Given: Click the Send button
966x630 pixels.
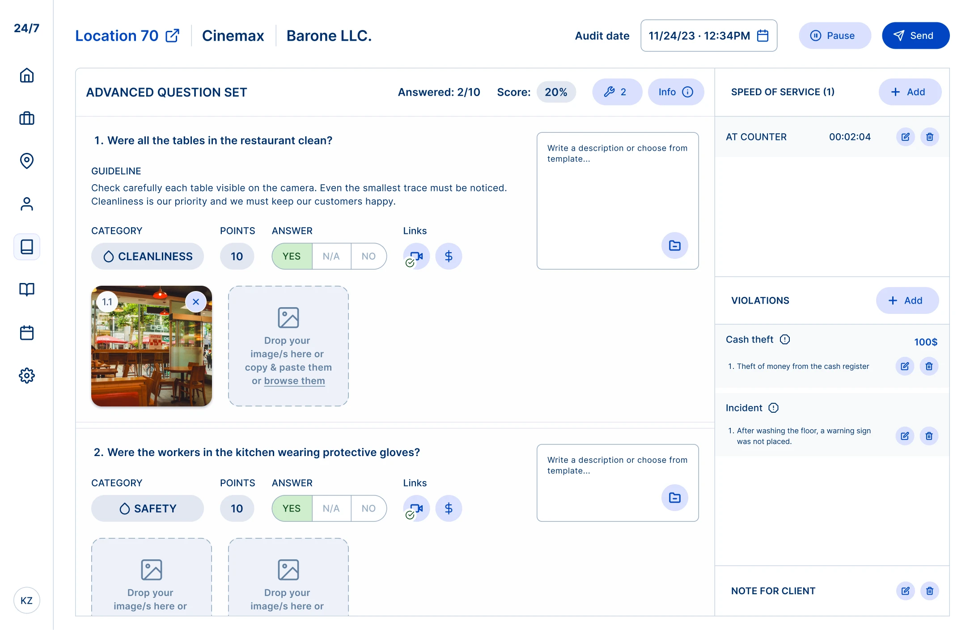Looking at the screenshot, I should 915,36.
